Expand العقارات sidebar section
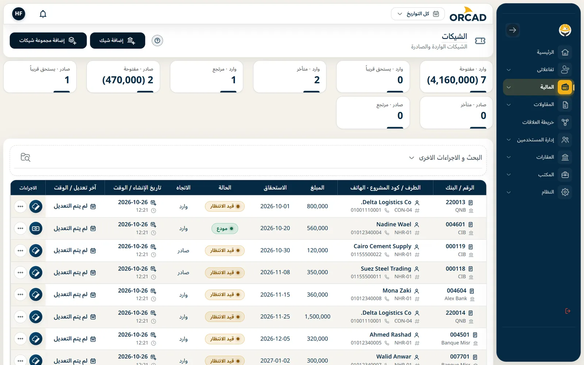584x365 pixels. pos(509,157)
